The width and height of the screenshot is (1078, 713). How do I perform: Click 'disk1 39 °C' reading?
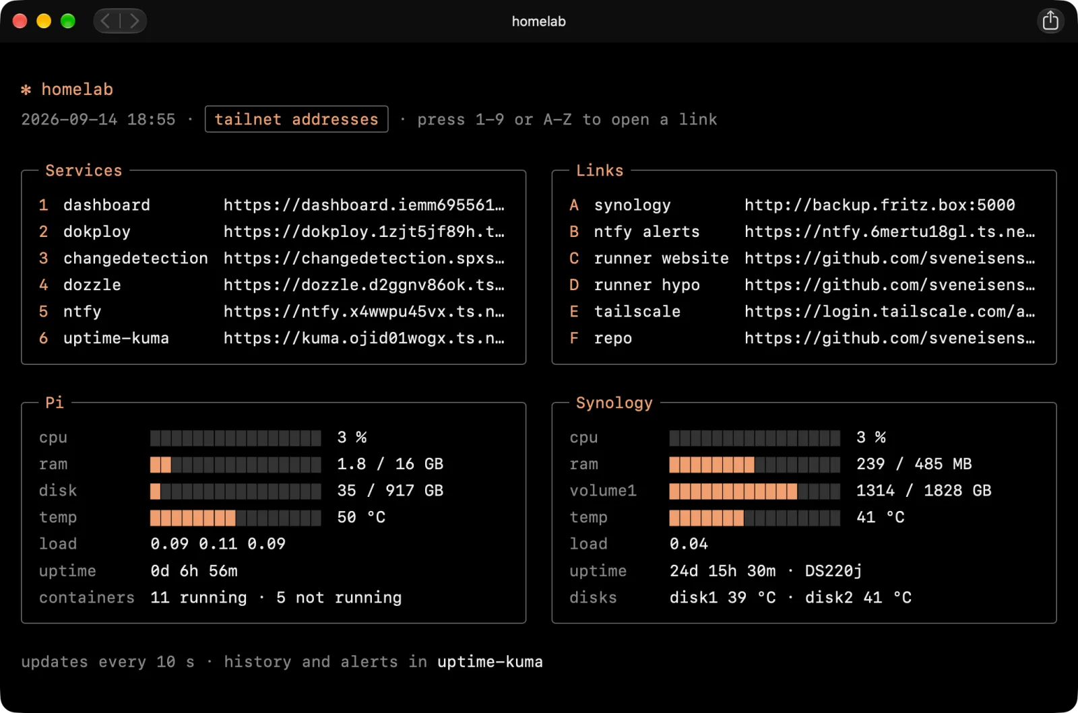(x=723, y=598)
